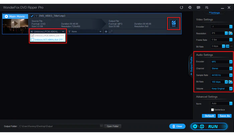Open the Resolution dropdown
Viewport: 234px width, 136px height.
pyautogui.click(x=226, y=33)
